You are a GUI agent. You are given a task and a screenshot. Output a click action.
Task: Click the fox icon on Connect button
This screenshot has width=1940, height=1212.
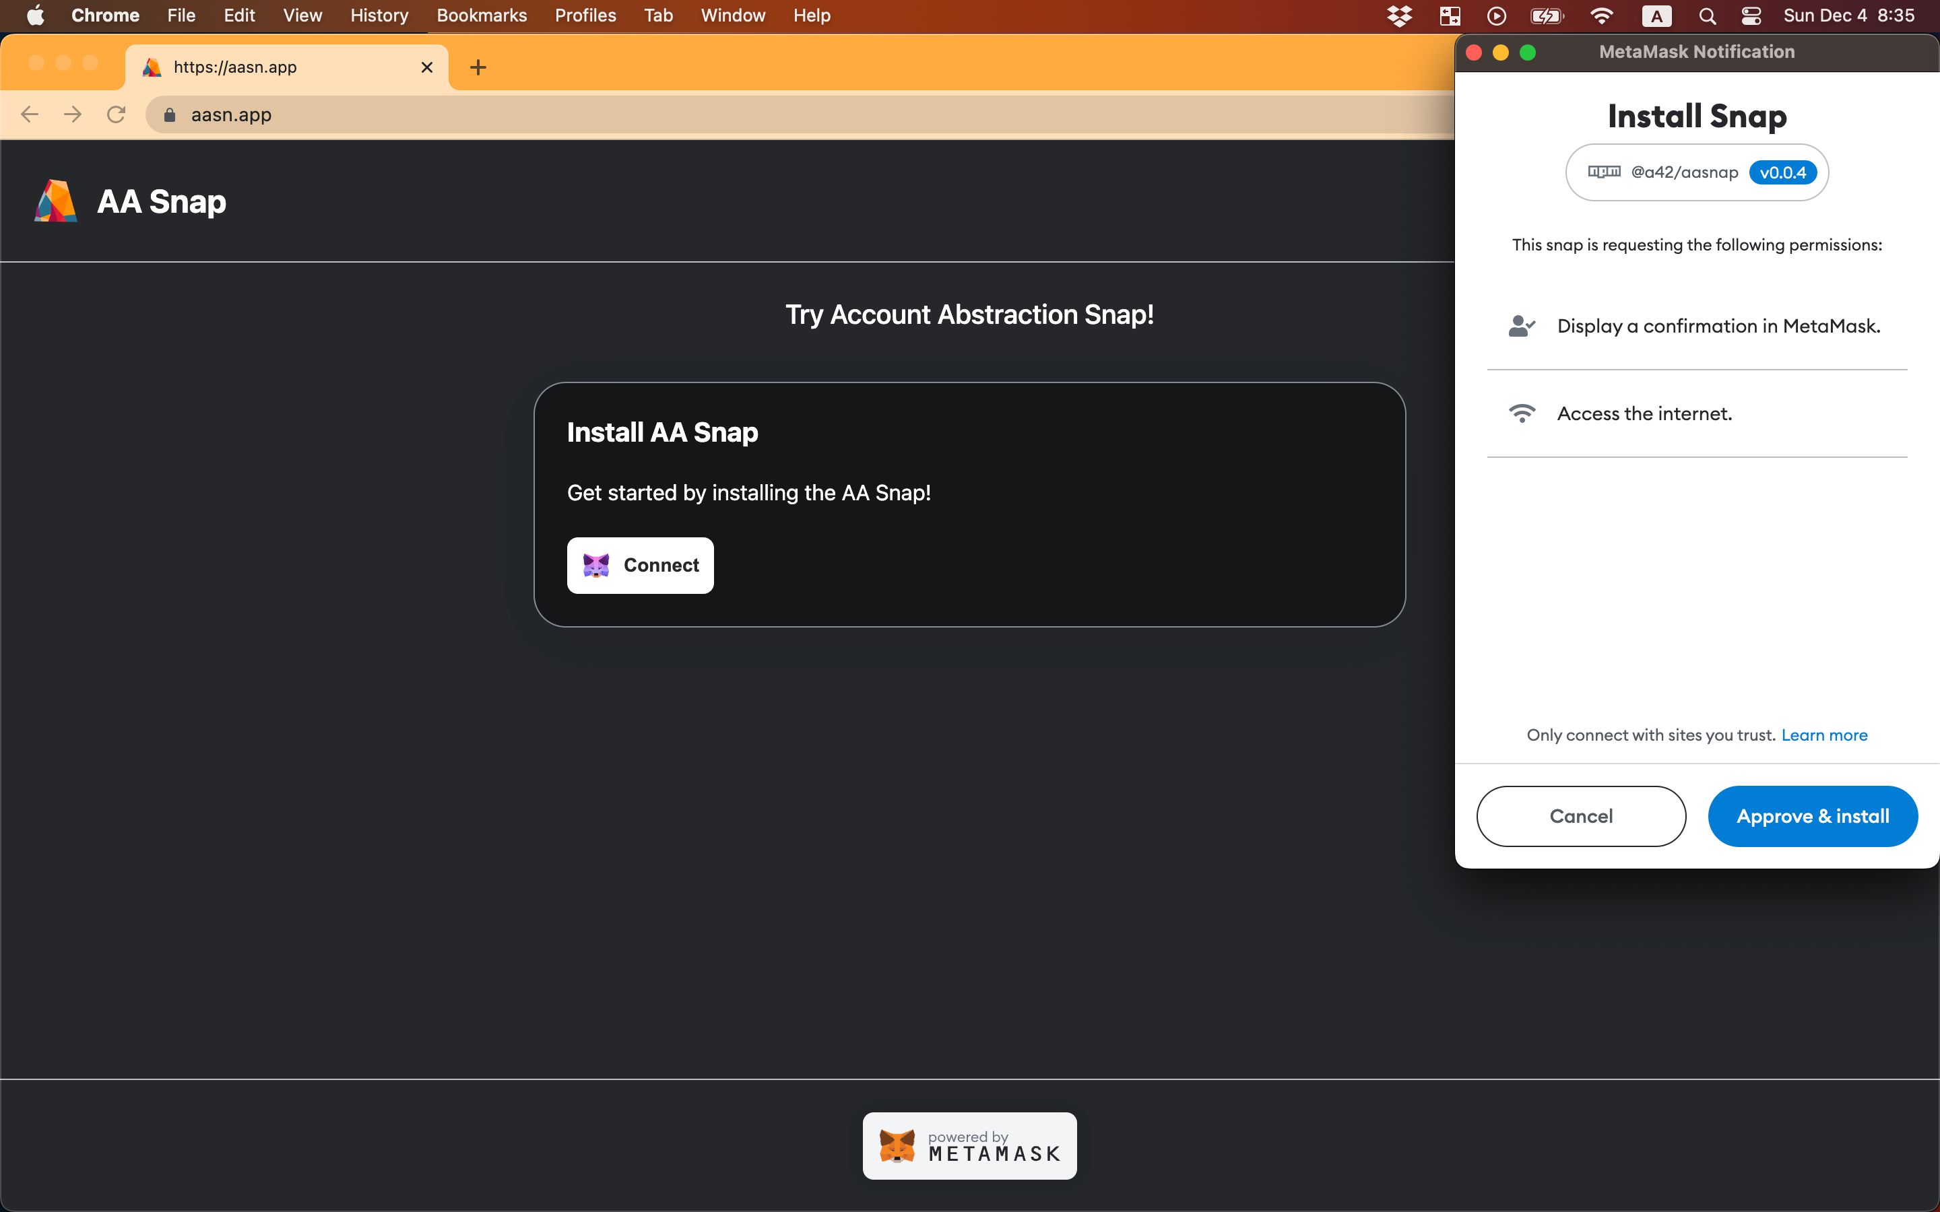click(x=595, y=566)
